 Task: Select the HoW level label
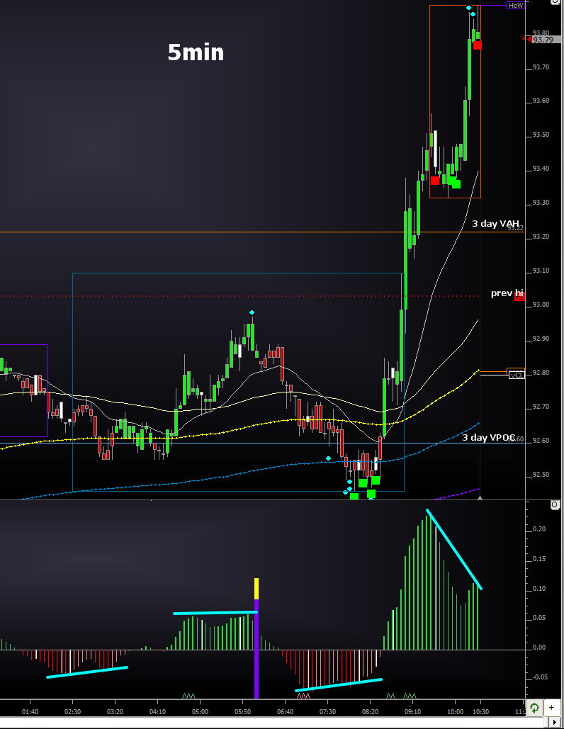[x=515, y=6]
